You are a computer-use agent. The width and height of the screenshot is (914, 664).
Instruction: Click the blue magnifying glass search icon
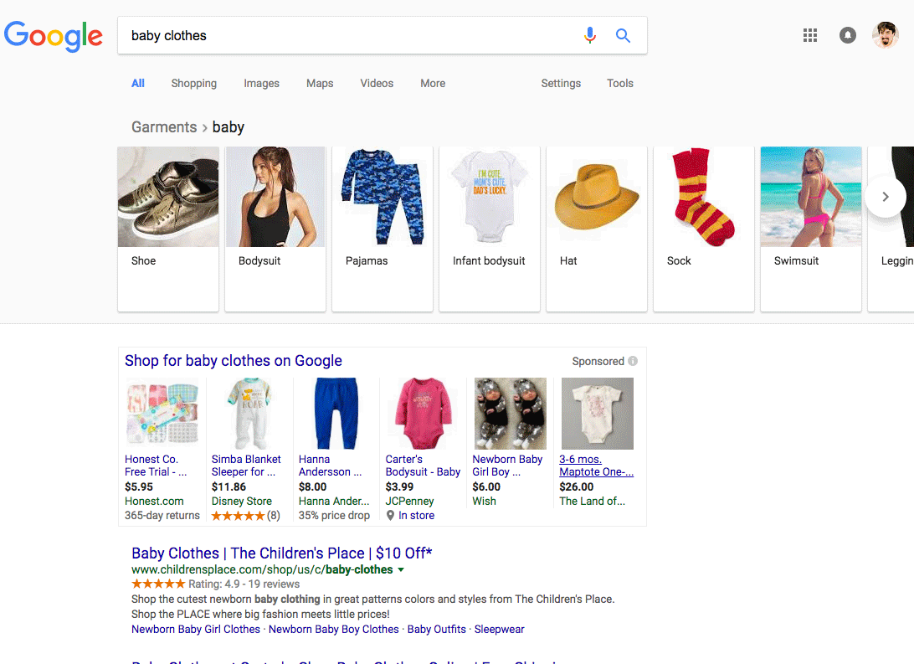(x=623, y=35)
